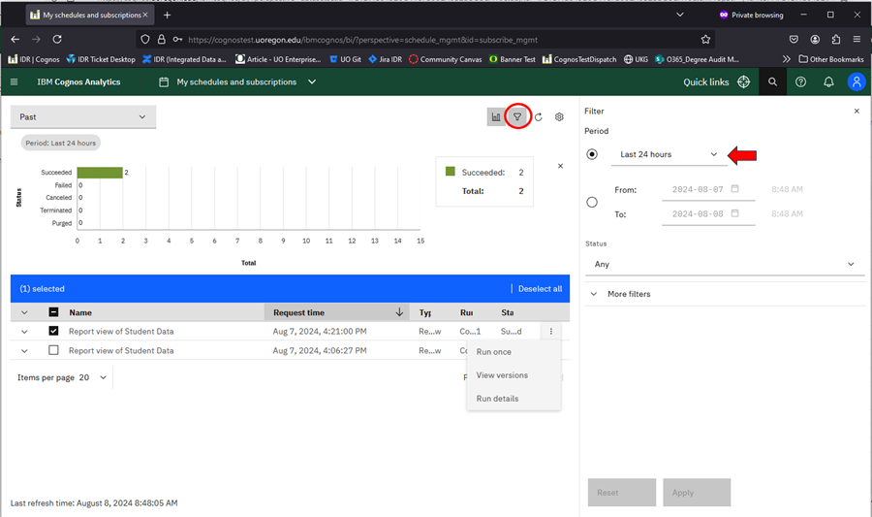Expand all rows with header chevron
The image size is (872, 517).
24,312
